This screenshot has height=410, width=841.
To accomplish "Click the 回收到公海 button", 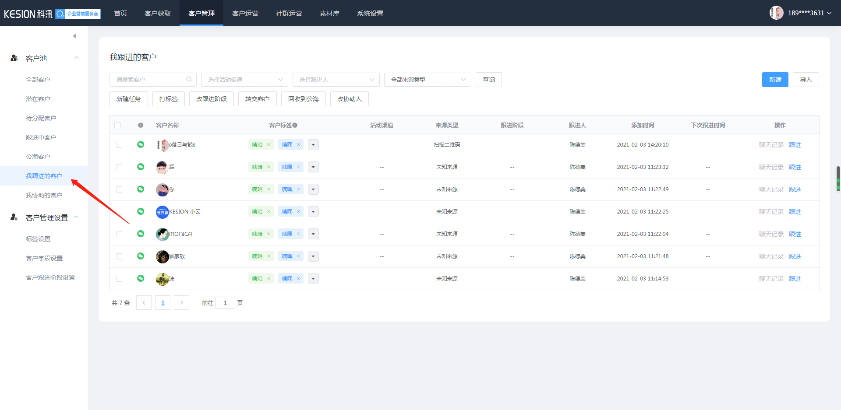I will [304, 99].
